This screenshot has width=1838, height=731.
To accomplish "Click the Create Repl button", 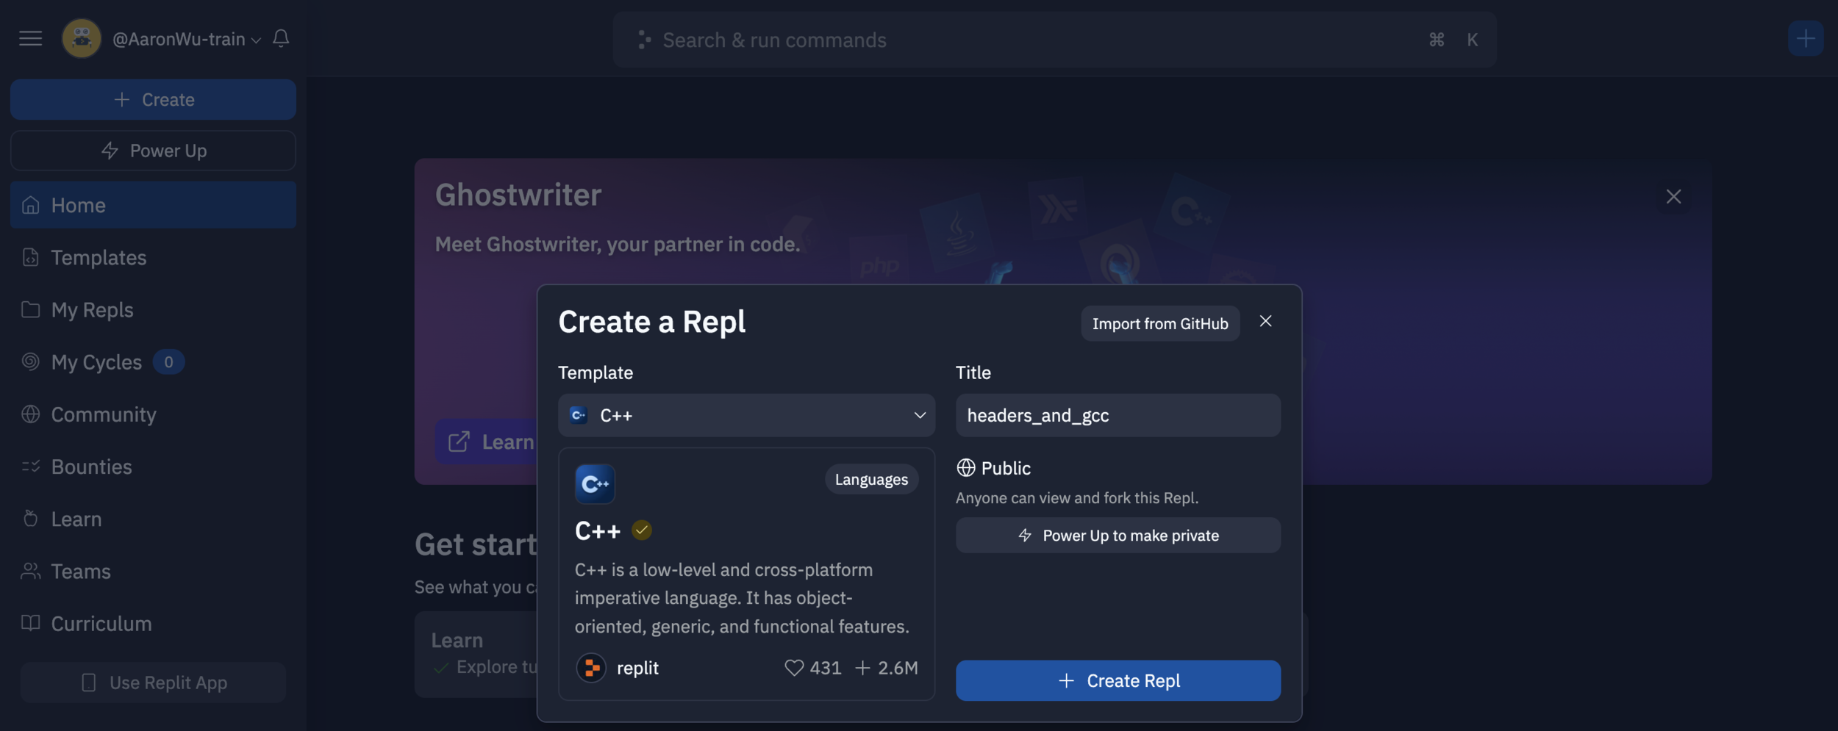I will 1118,680.
